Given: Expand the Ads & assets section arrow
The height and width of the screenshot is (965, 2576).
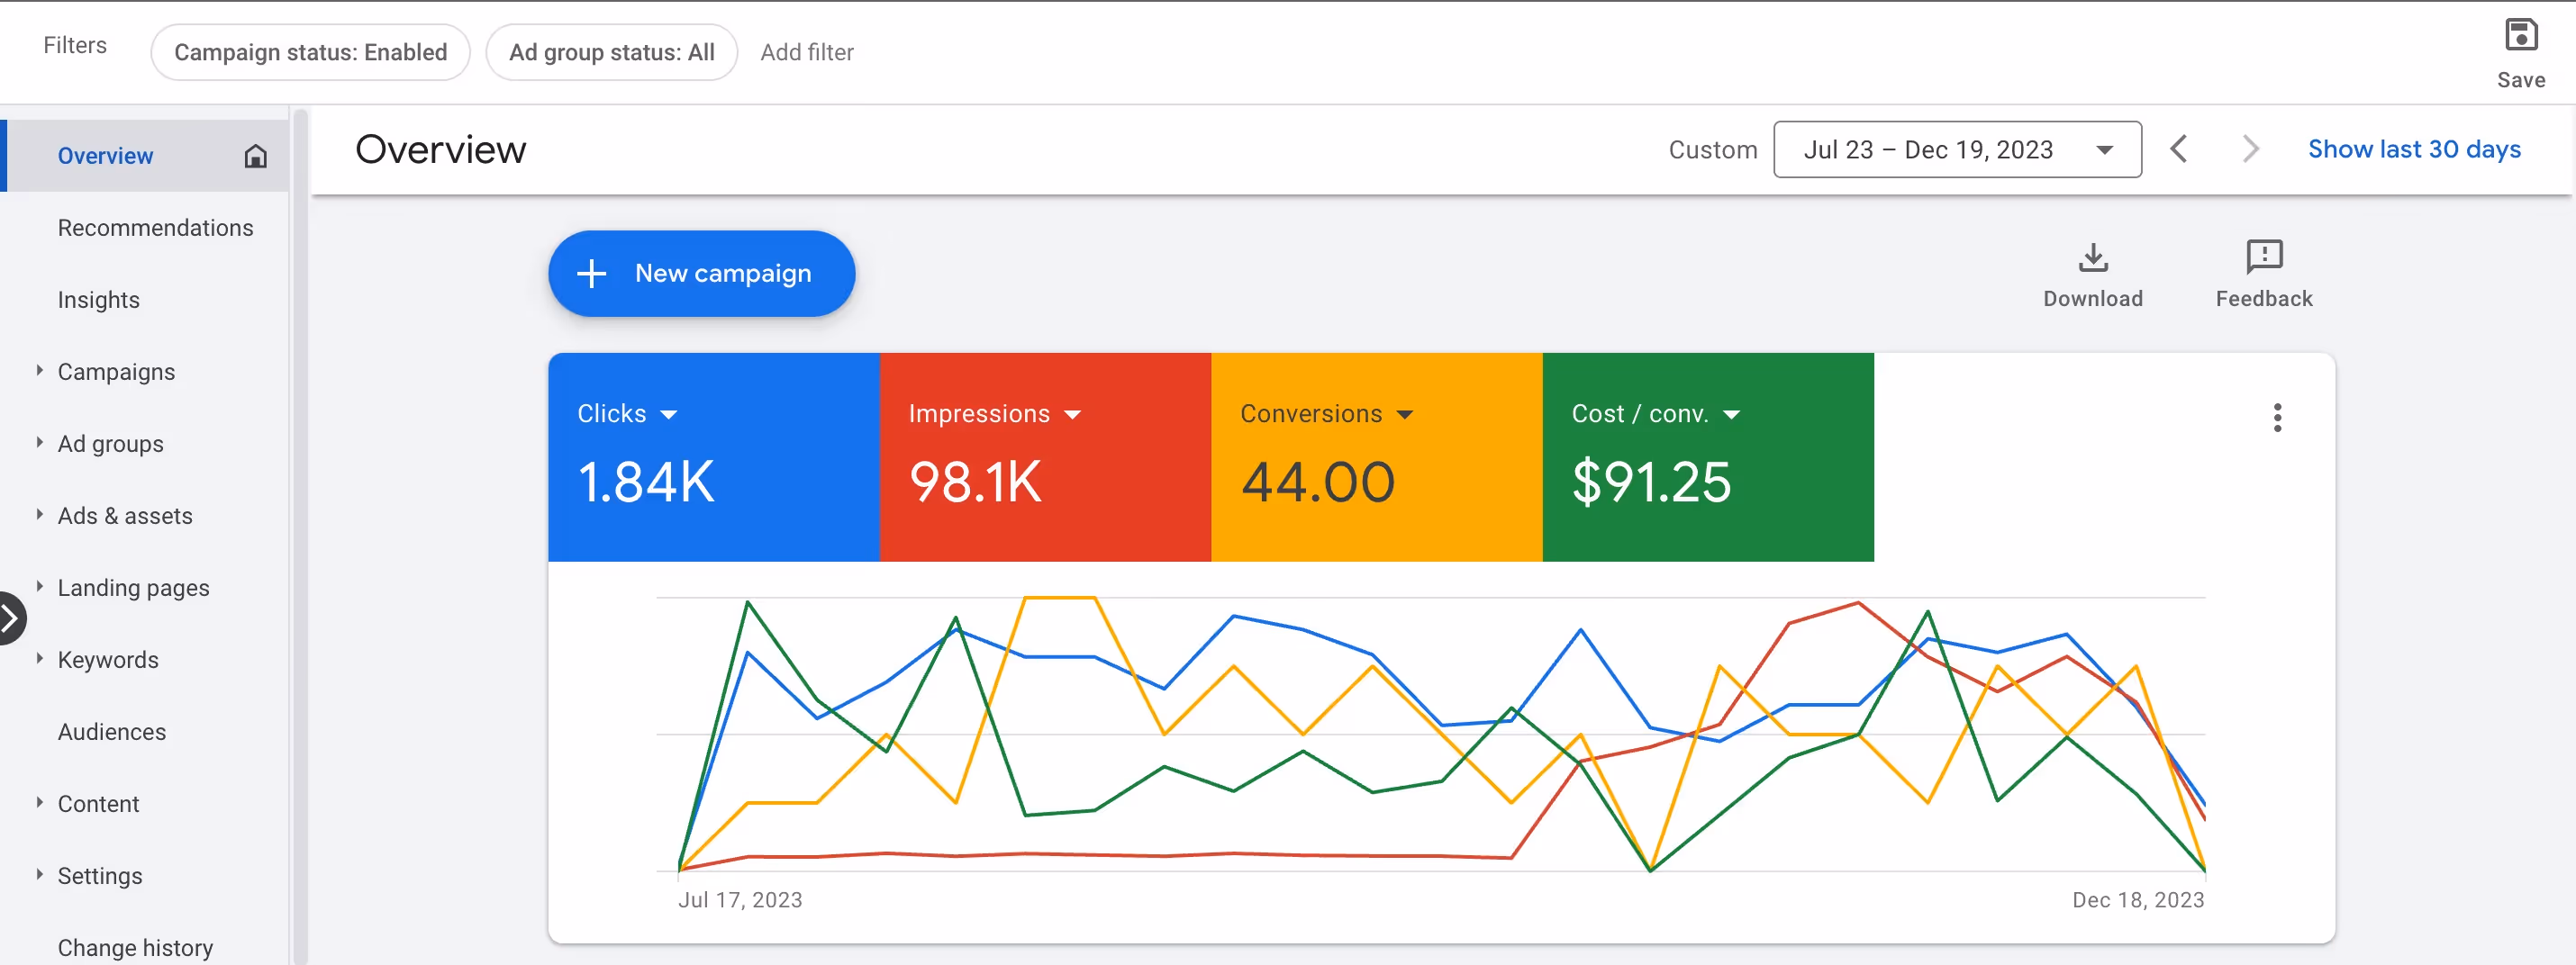Looking at the screenshot, I should 39,515.
